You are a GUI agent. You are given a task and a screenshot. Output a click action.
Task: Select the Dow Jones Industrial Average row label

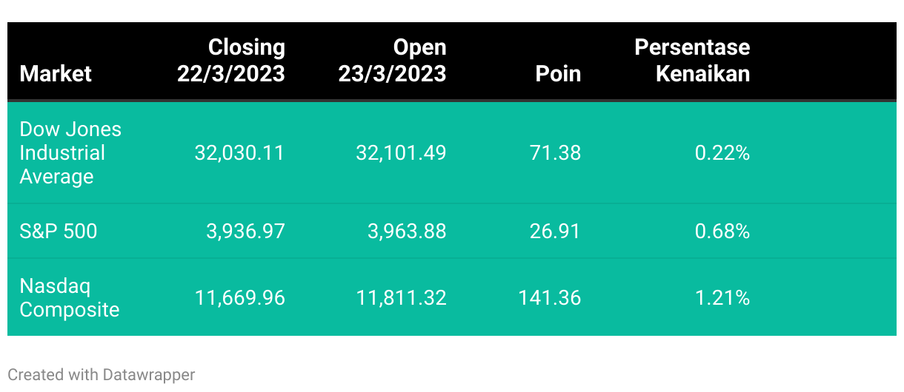pos(70,153)
